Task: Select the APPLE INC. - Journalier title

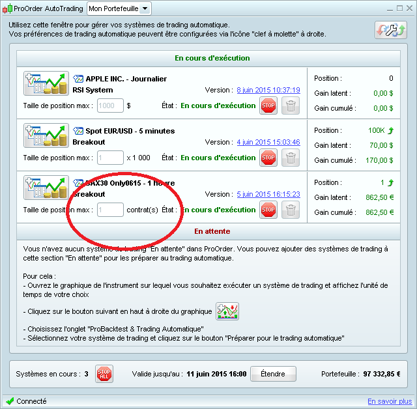Action: (126, 79)
